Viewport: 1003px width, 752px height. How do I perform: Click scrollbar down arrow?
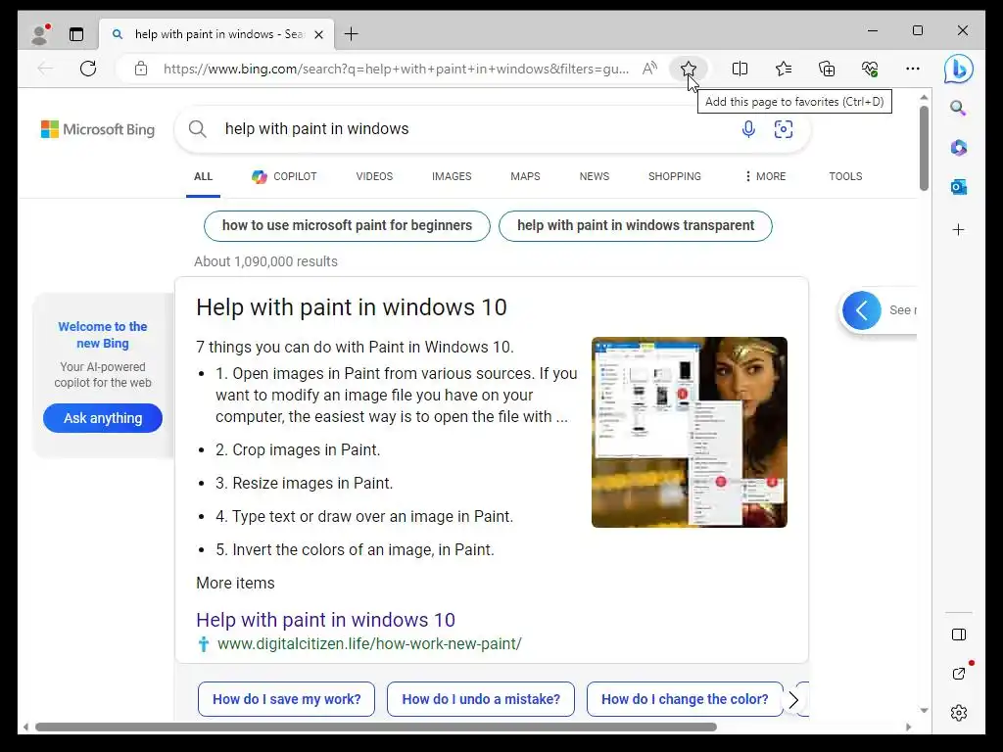(924, 711)
